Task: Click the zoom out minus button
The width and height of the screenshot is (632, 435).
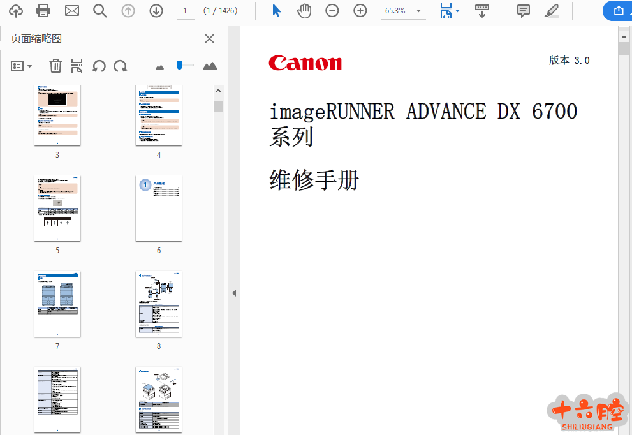Action: pyautogui.click(x=332, y=11)
